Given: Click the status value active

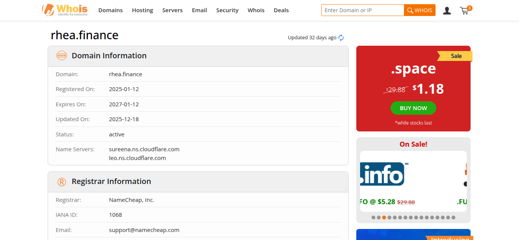Looking at the screenshot, I should pos(117,134).
